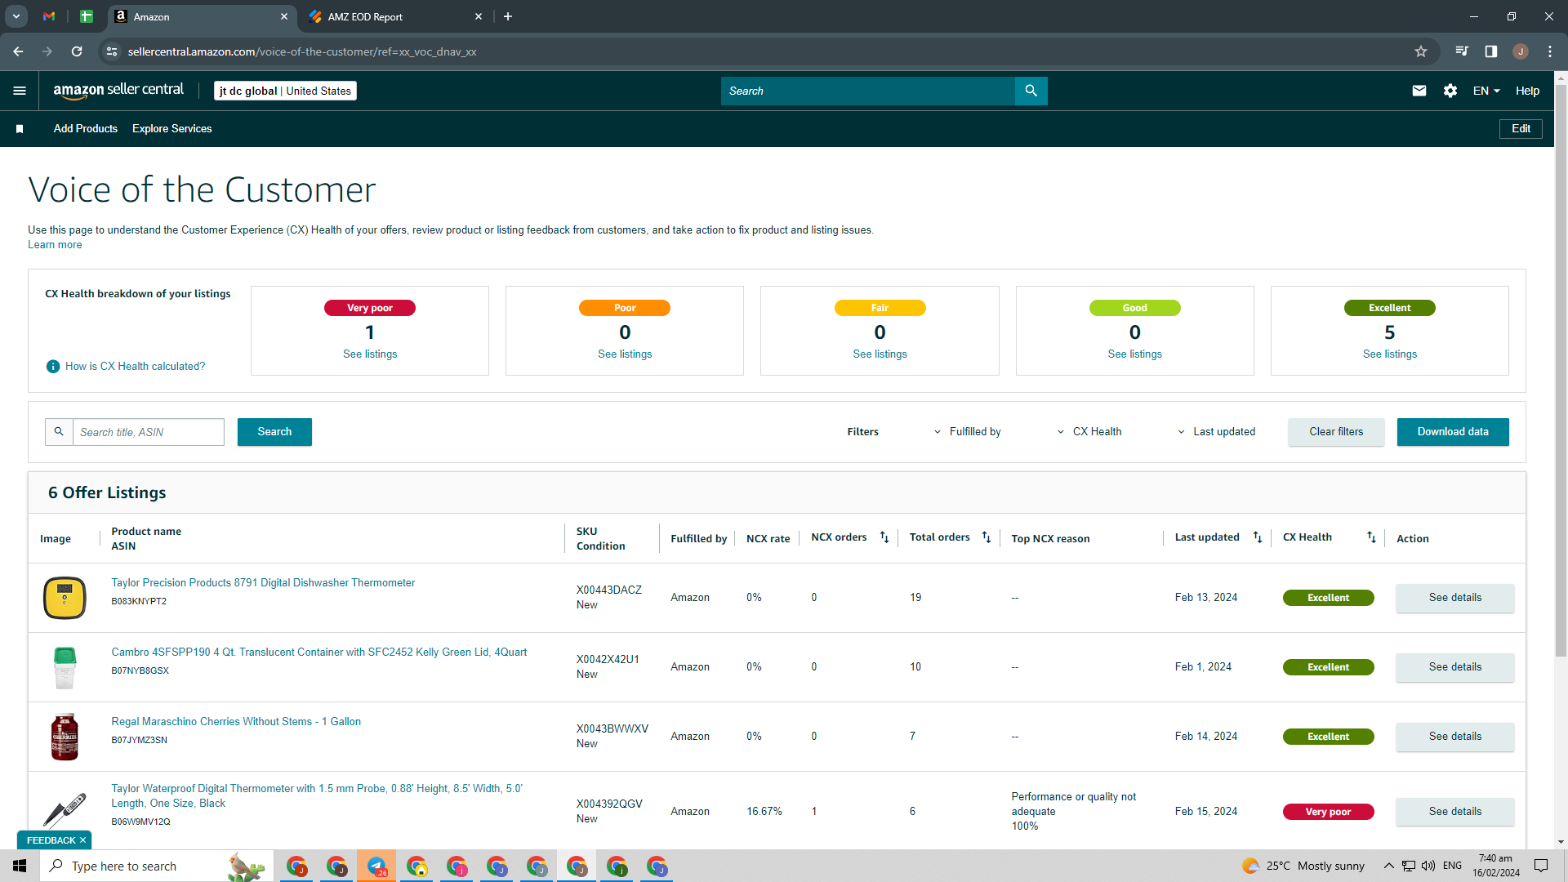Open the settings gear icon
This screenshot has width=1568, height=882.
click(1450, 91)
